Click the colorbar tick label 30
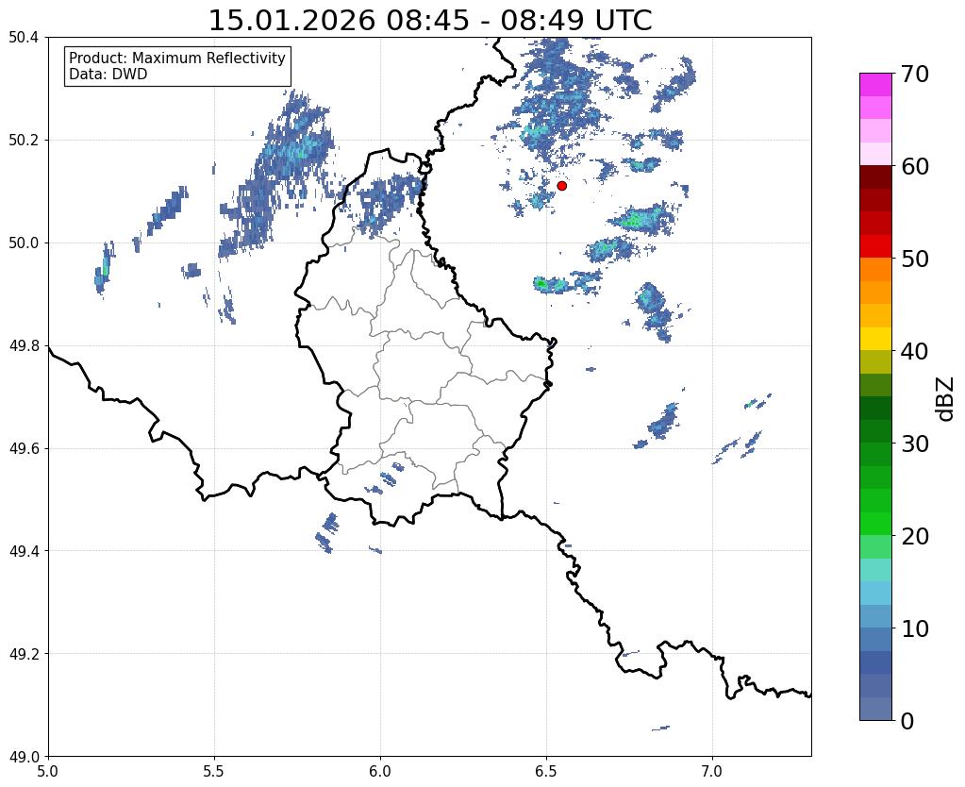 point(915,444)
